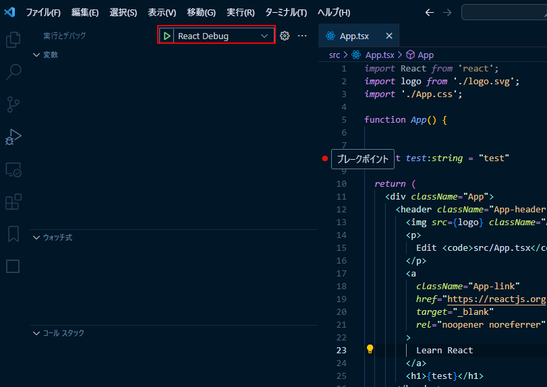Click the App symbol icon in breadcrumb
547x387 pixels.
[411, 55]
